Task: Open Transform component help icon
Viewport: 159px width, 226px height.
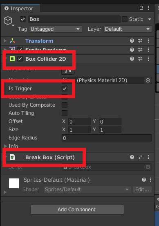Action: (x=132, y=41)
